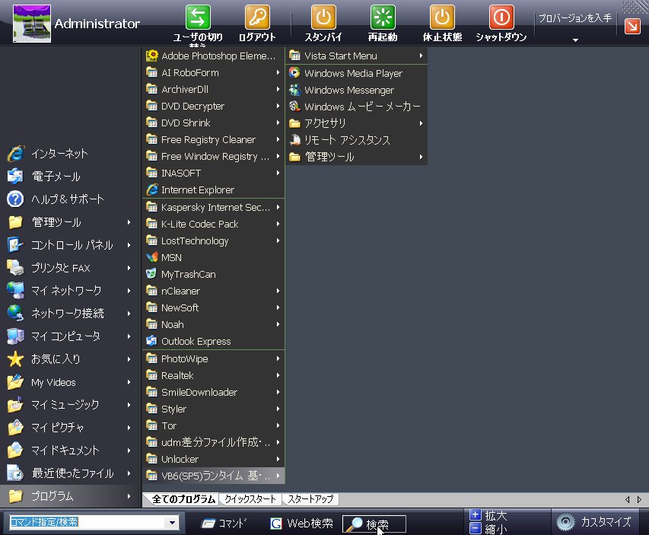Screen dimensions: 649x535
Task: Click the tab scroll left arrow
Action: (628, 499)
